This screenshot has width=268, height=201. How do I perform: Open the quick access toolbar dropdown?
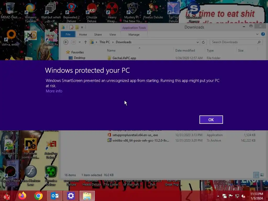[82, 27]
